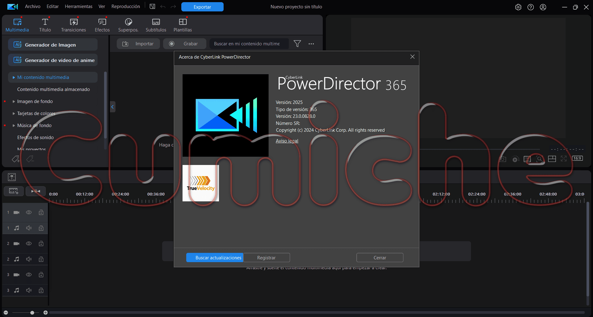Click the add tag icon
The height and width of the screenshot is (317, 593).
[x=15, y=159]
